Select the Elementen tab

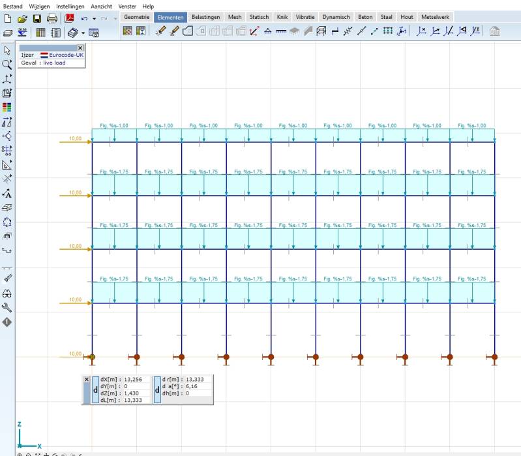[x=170, y=17]
